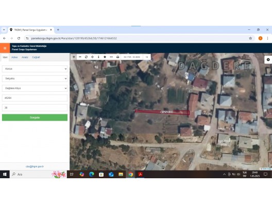Open the volume control in system tray
This screenshot has width=272, height=204.
(x=239, y=174)
